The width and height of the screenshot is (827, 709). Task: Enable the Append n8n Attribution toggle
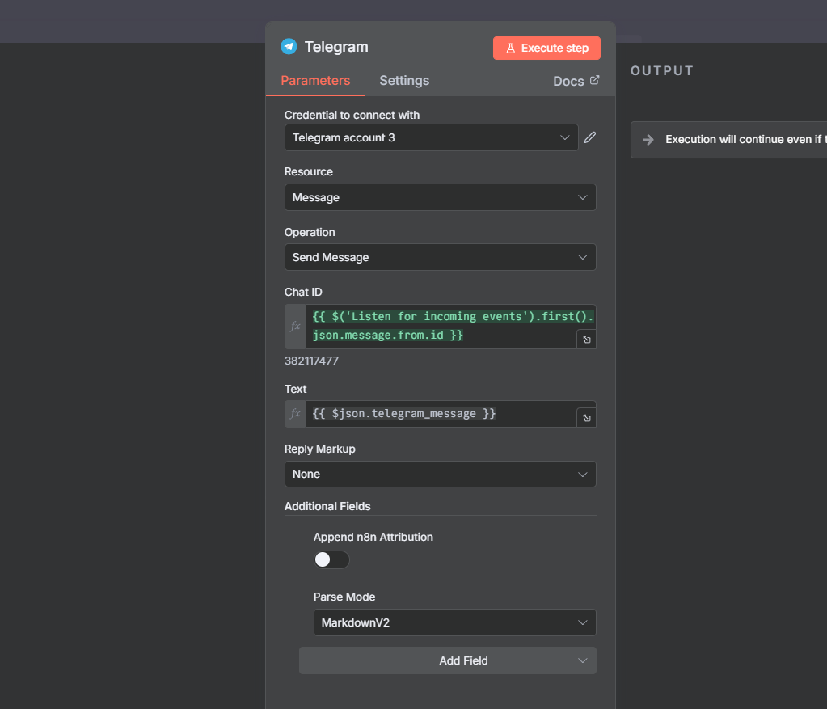tap(331, 559)
